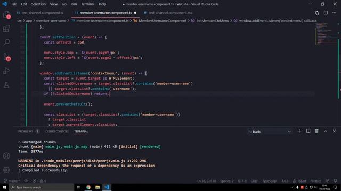The image size is (341, 191).
Task: Open the Edit menu
Action: pos(24,4)
